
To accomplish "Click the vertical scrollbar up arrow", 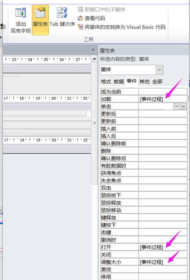I will pos(94,59).
